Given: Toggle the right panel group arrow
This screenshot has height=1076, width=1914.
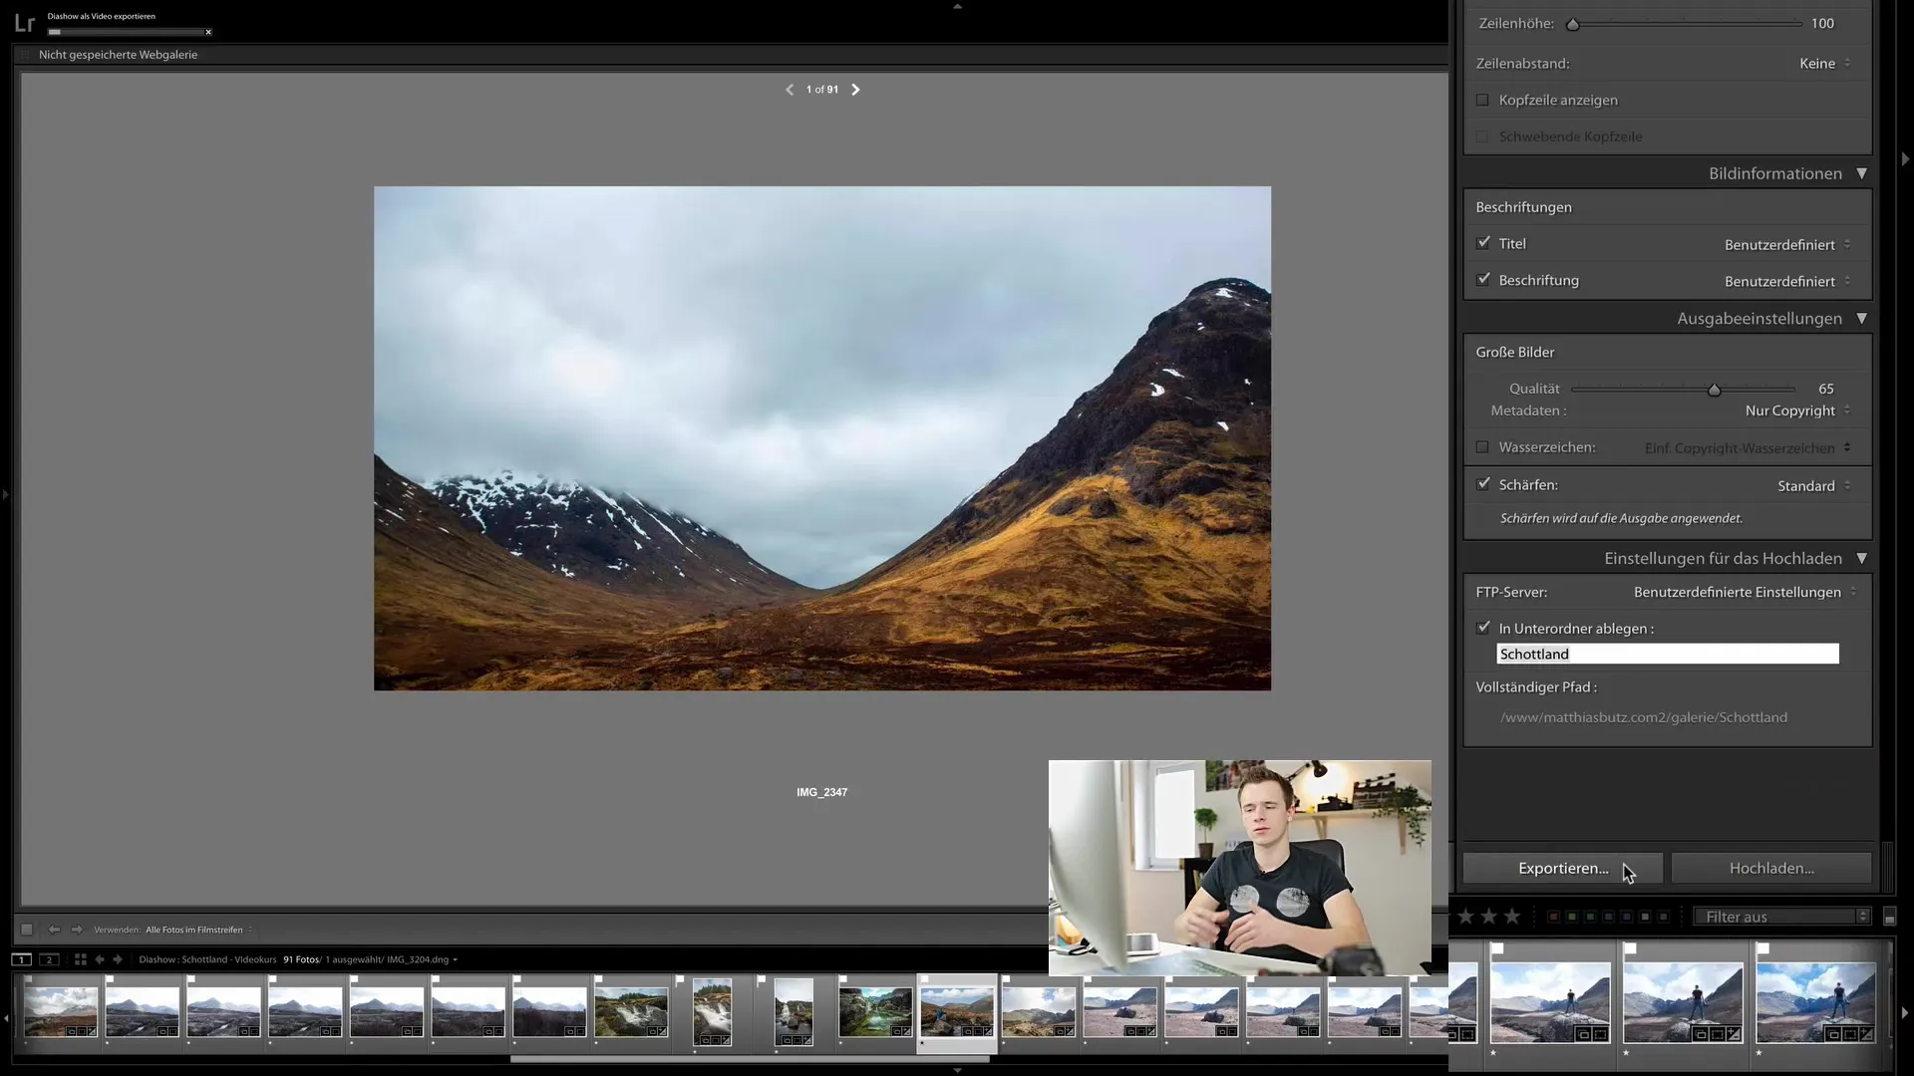Looking at the screenshot, I should [1905, 159].
